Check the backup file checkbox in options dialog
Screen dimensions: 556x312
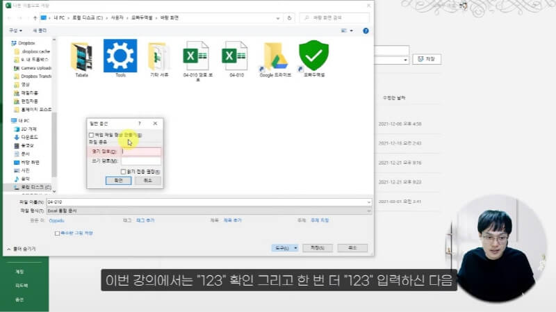pyautogui.click(x=92, y=135)
